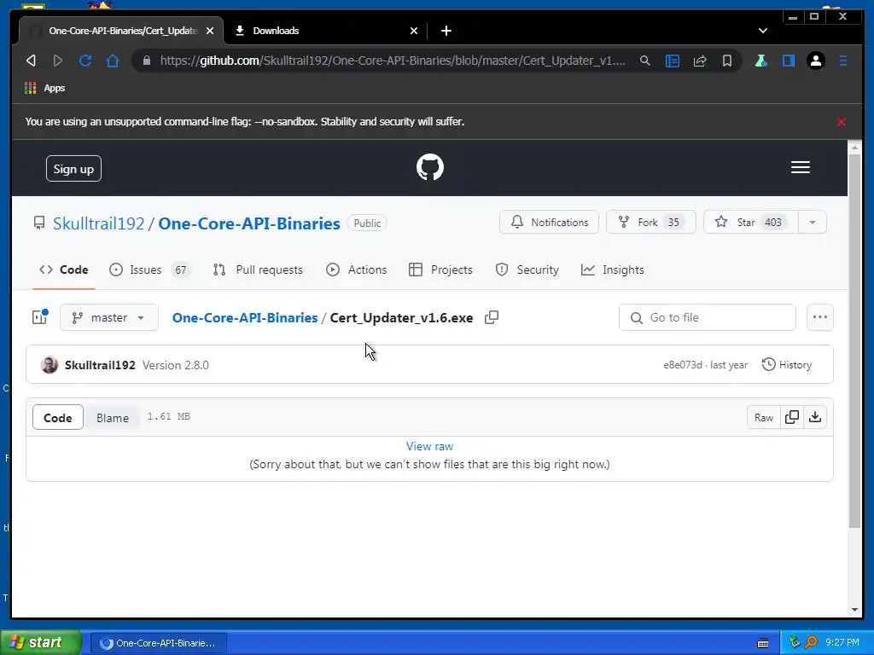Star the repository with Star button
This screenshot has width=874, height=655.
tap(751, 223)
